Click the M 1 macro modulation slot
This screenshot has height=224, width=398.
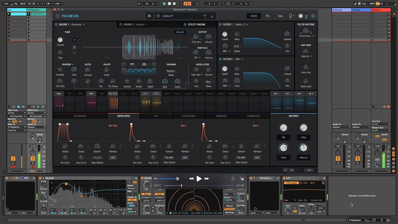point(276,101)
